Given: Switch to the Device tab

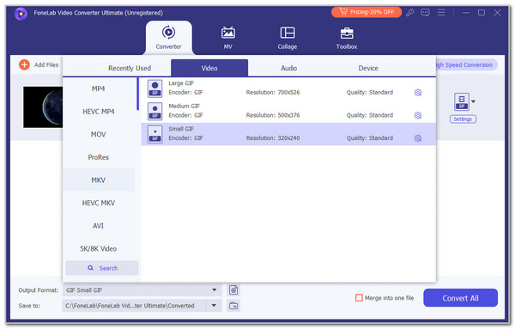Looking at the screenshot, I should [x=368, y=68].
